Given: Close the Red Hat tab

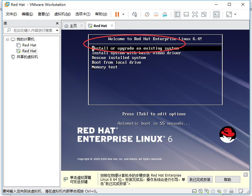Looking at the screenshot, I should click(112, 26).
